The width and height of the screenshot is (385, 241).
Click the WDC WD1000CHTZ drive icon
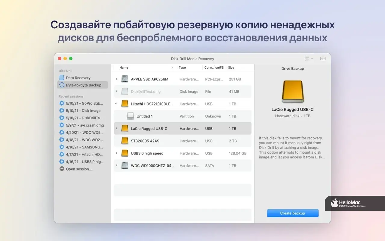[125, 166]
